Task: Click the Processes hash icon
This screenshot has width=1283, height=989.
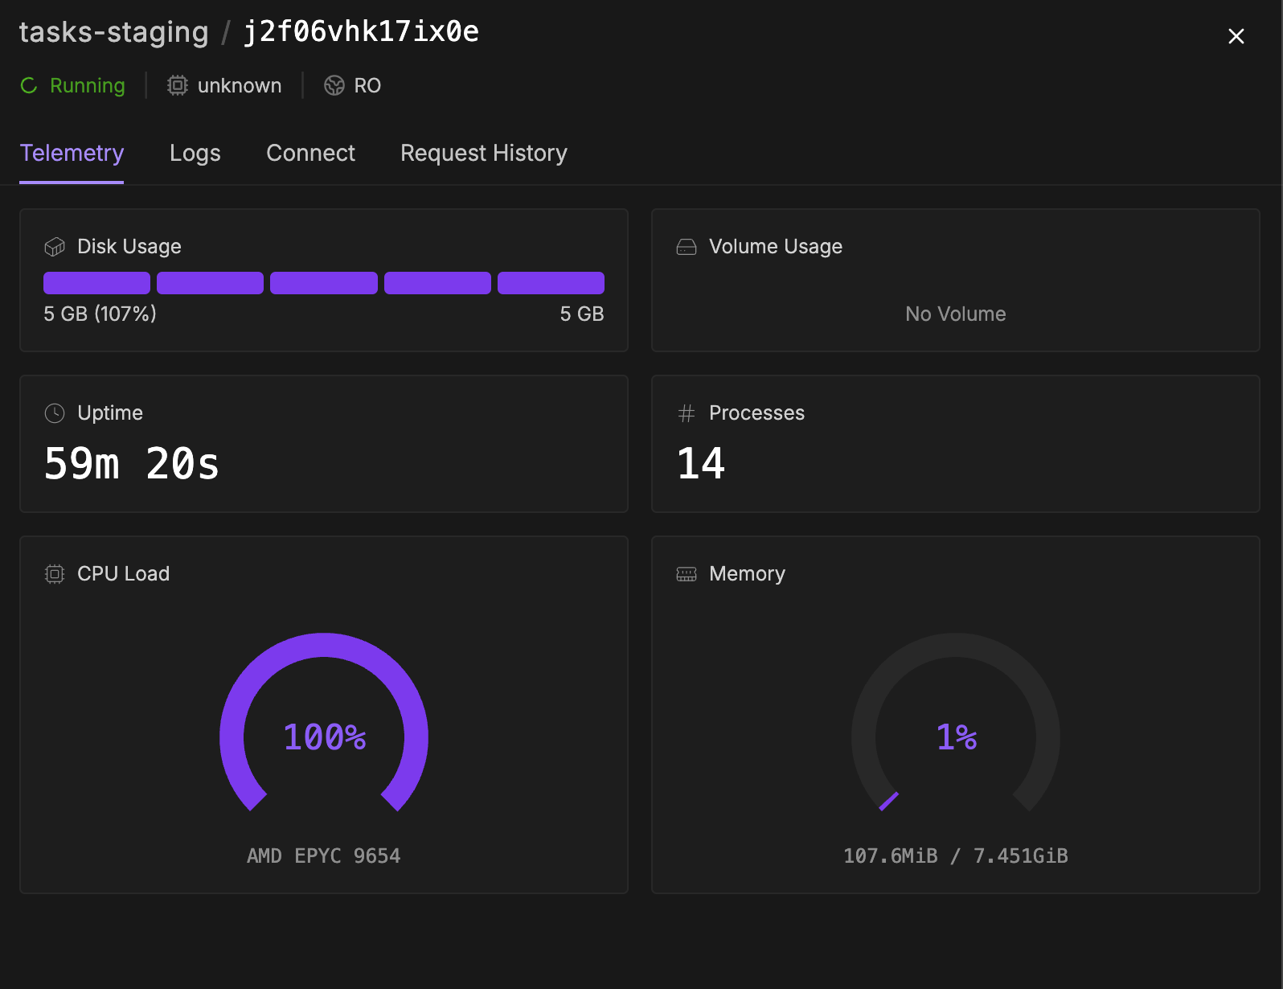Action: pyautogui.click(x=687, y=413)
